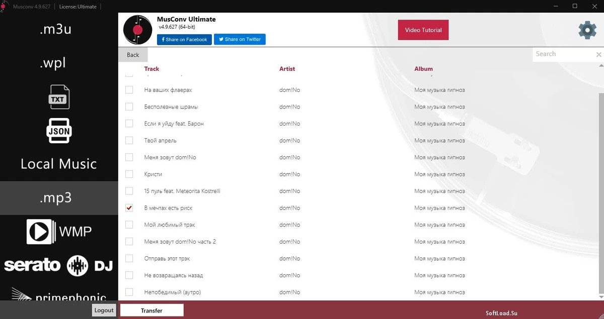Select track title Непобедимый (аутро)

coord(173,292)
